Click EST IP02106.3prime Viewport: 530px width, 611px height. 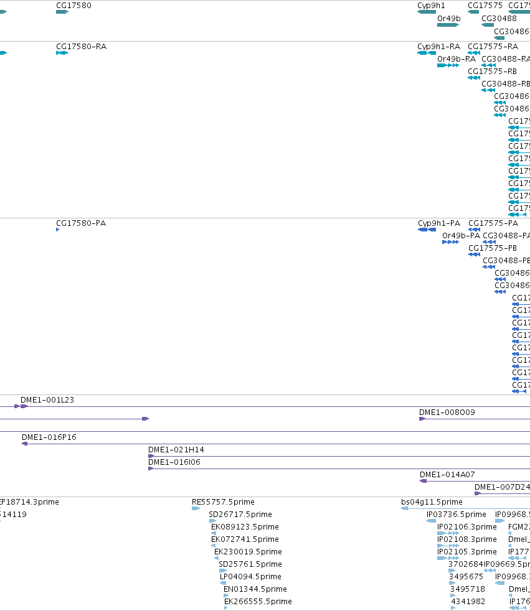pyautogui.click(x=467, y=527)
